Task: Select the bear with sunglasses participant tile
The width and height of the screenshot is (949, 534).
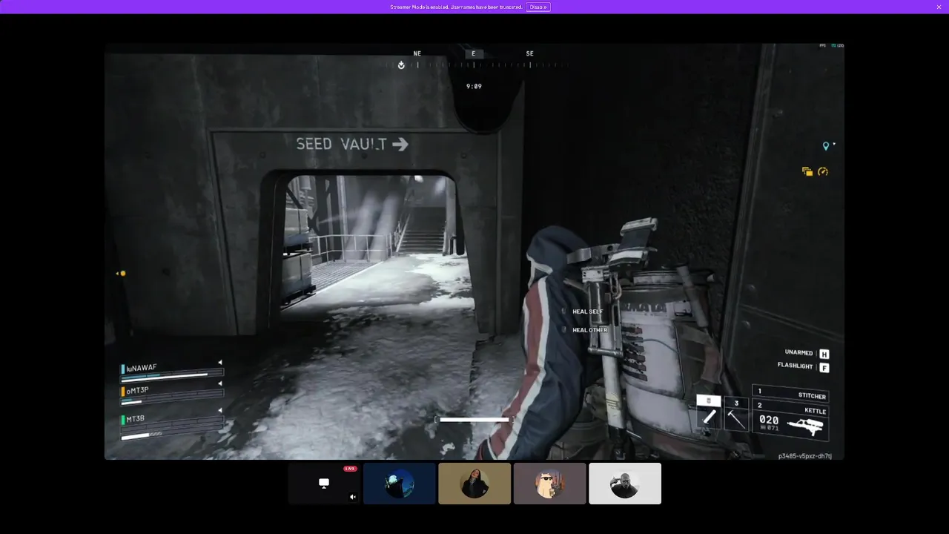Action: pos(550,484)
